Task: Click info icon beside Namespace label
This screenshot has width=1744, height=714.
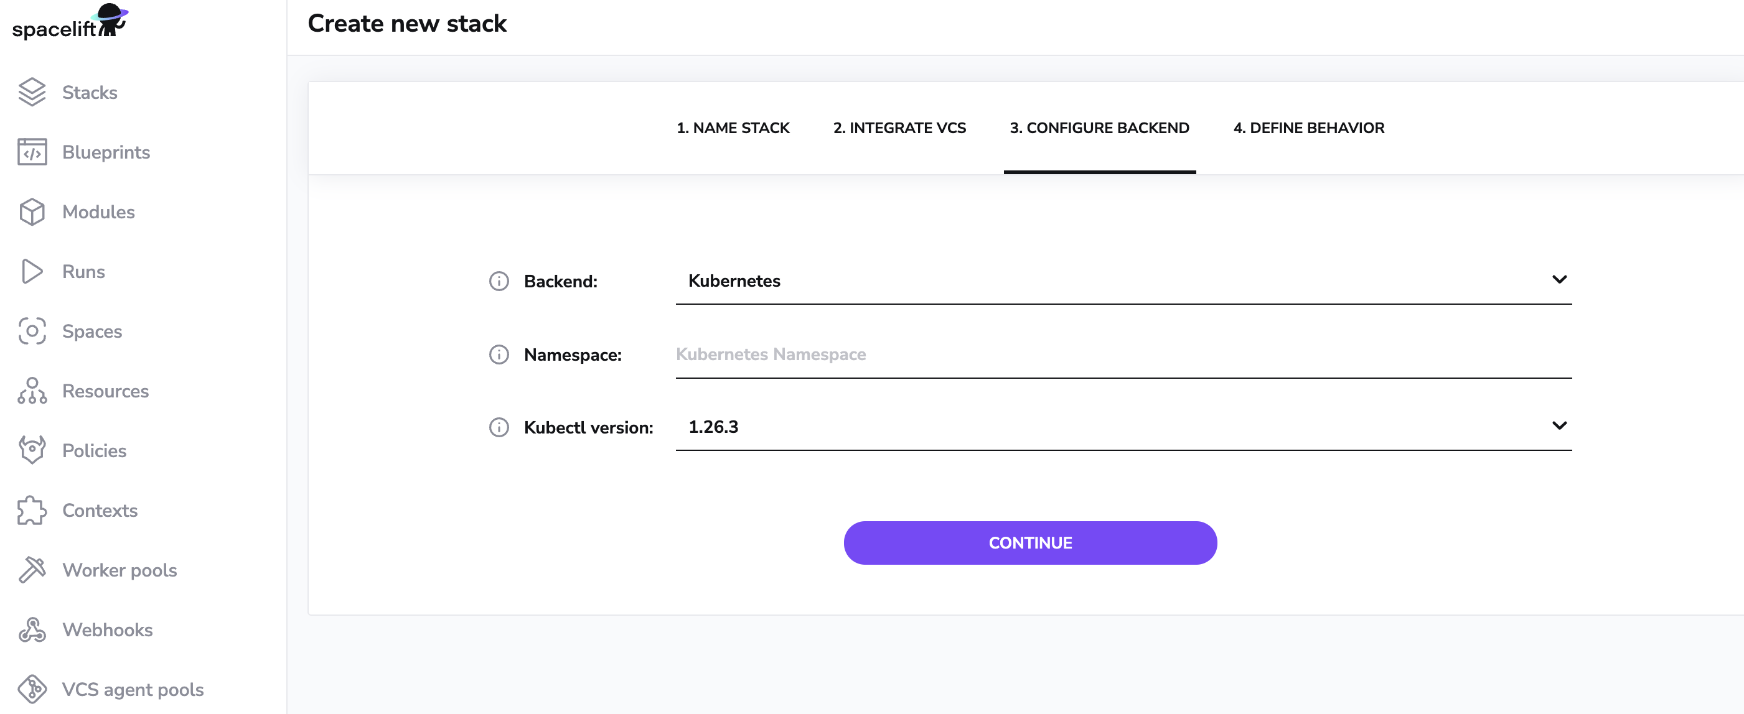Action: [x=499, y=355]
